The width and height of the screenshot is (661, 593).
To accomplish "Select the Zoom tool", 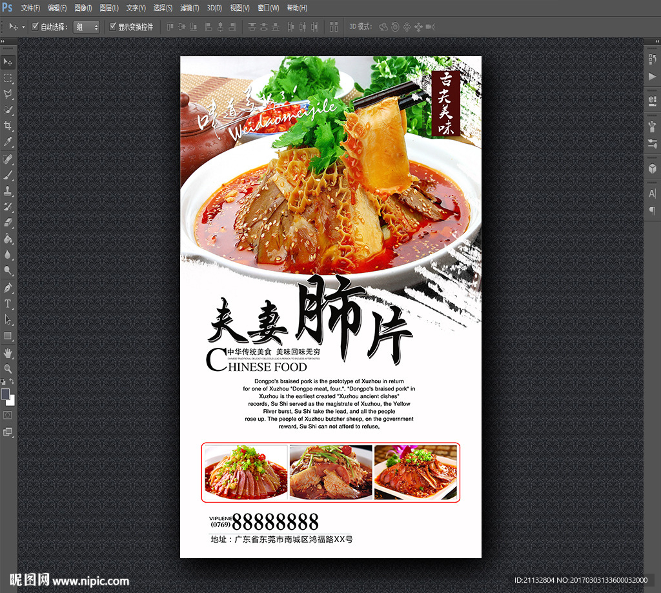I will [8, 369].
